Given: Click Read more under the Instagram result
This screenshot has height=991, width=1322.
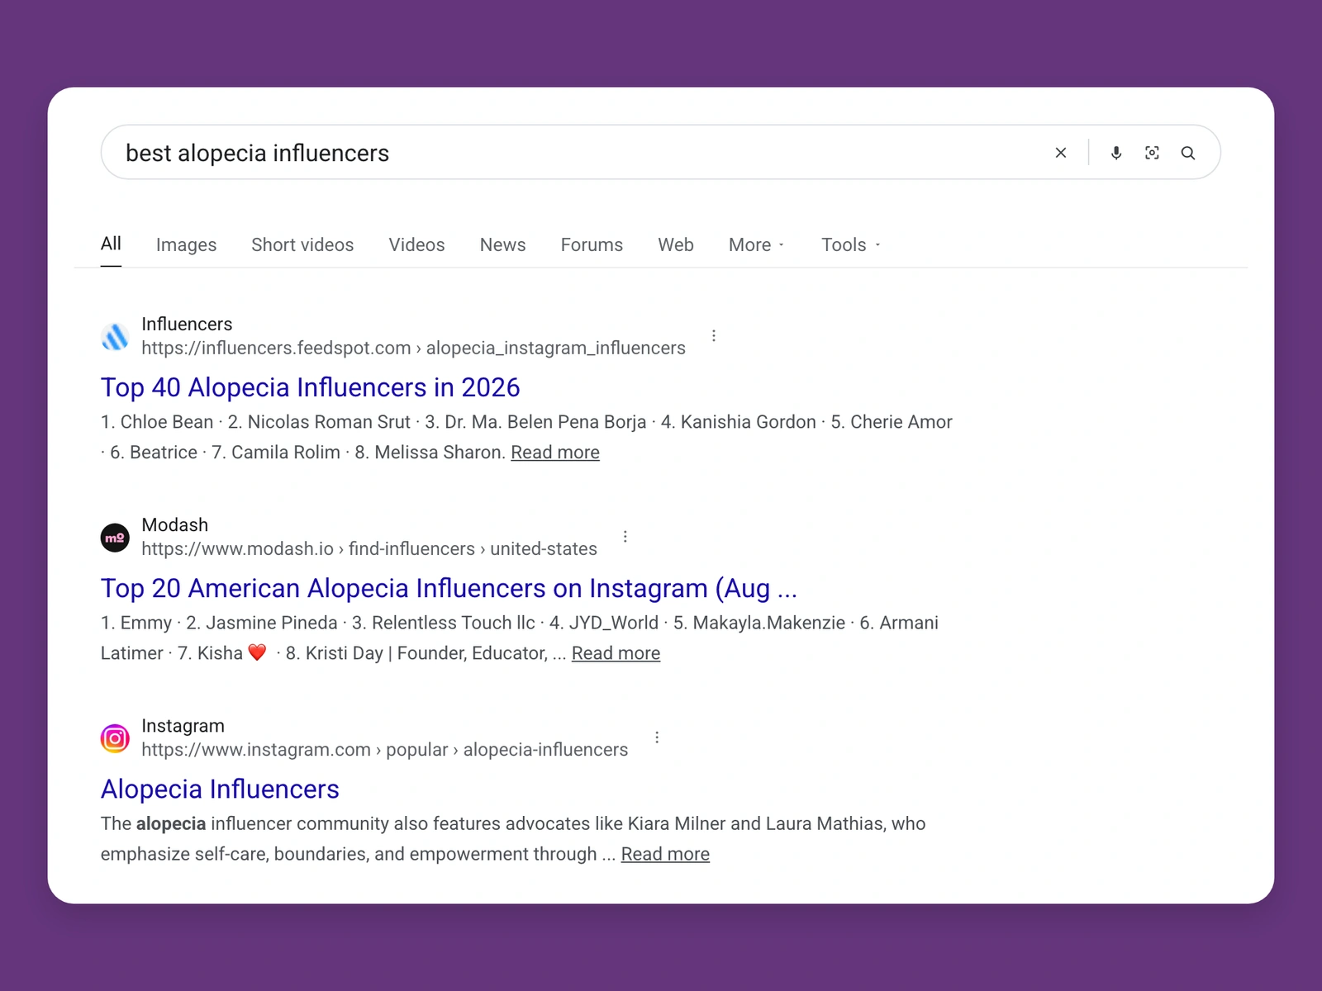Looking at the screenshot, I should click(x=665, y=854).
